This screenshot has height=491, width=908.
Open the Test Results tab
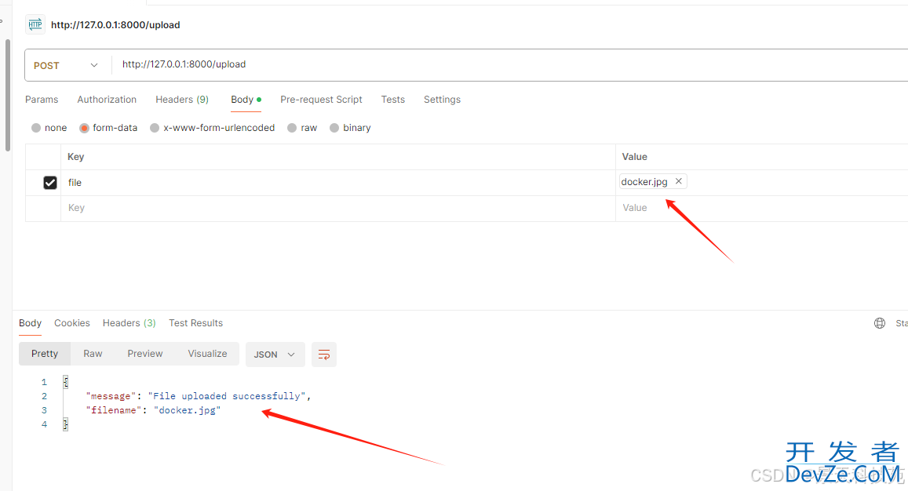pos(195,323)
